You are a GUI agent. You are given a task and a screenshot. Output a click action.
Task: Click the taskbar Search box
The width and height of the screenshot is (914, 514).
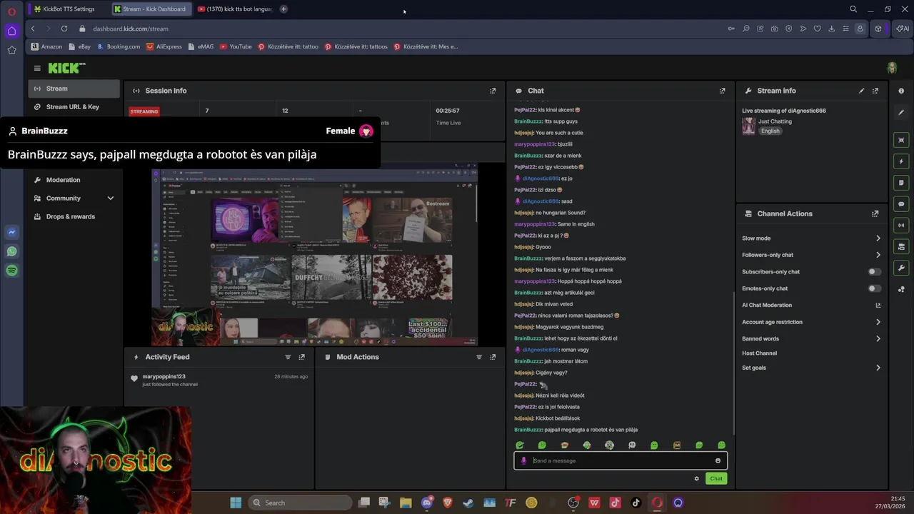tap(300, 503)
